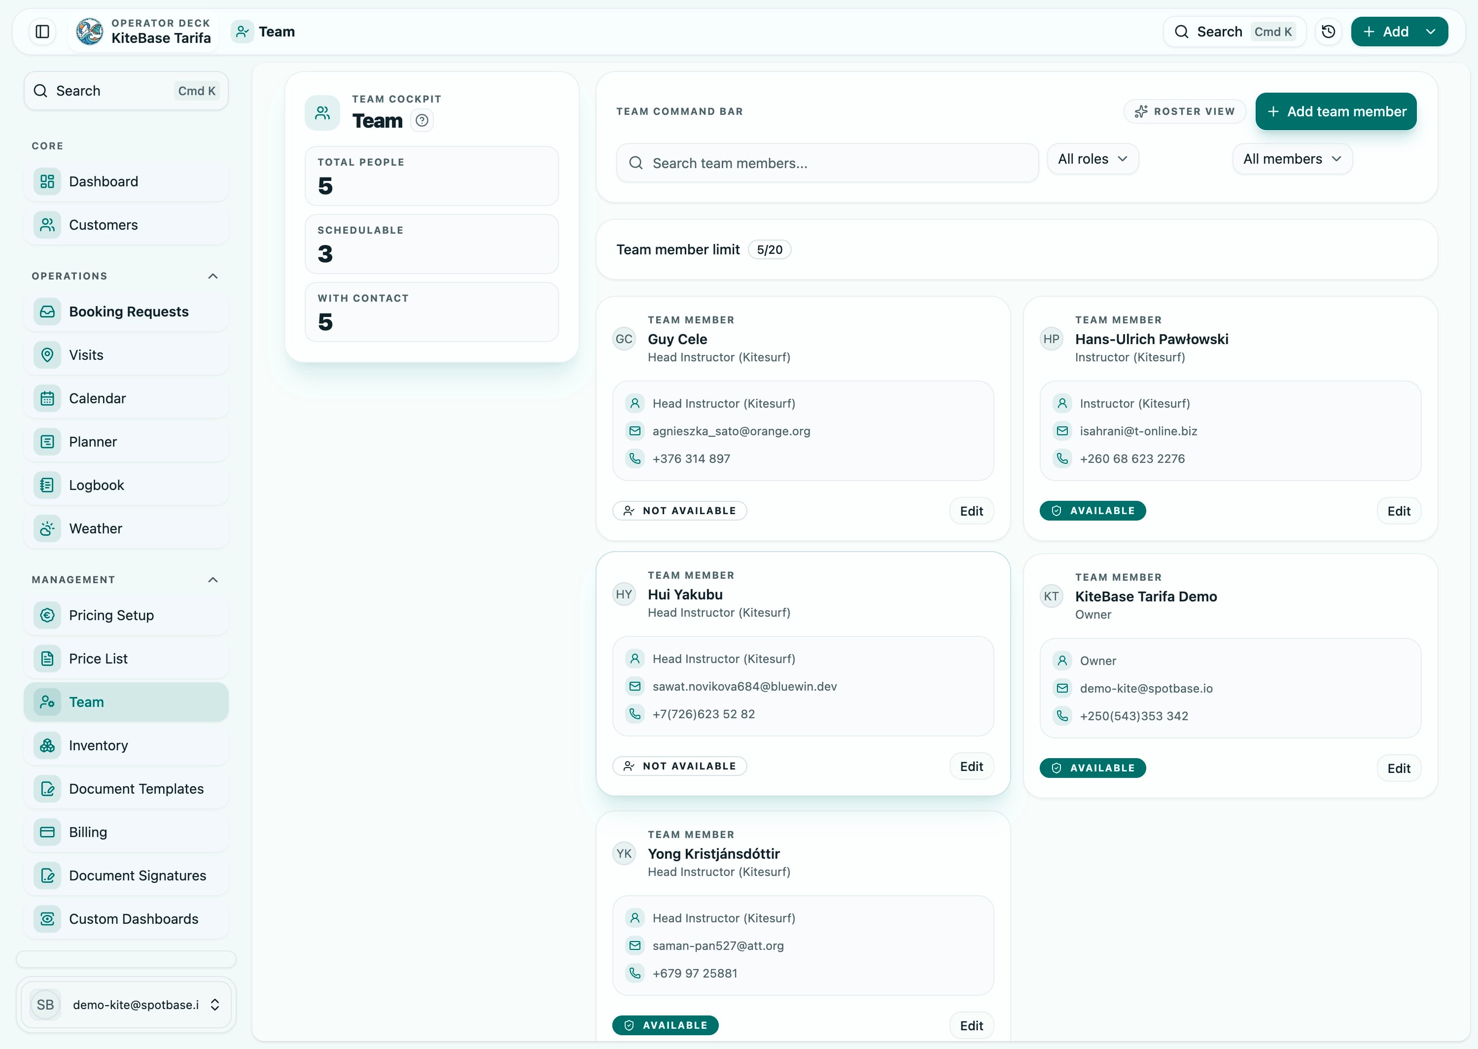Collapse the sidebar with the panel icon
This screenshot has width=1478, height=1049.
[x=41, y=31]
